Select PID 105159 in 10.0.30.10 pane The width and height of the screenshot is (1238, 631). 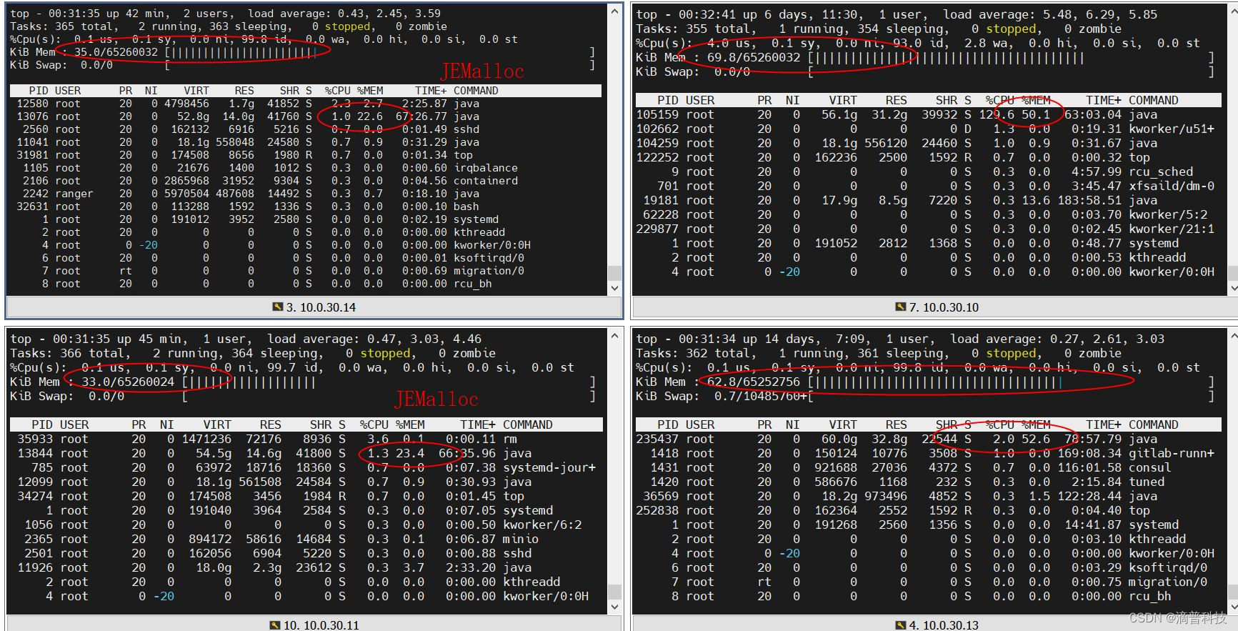click(x=657, y=114)
